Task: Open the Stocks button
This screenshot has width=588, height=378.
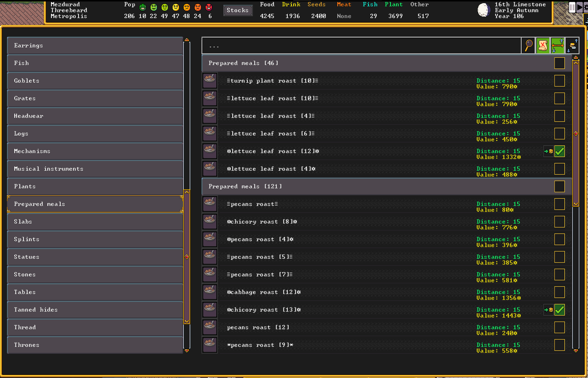Action: 237,10
